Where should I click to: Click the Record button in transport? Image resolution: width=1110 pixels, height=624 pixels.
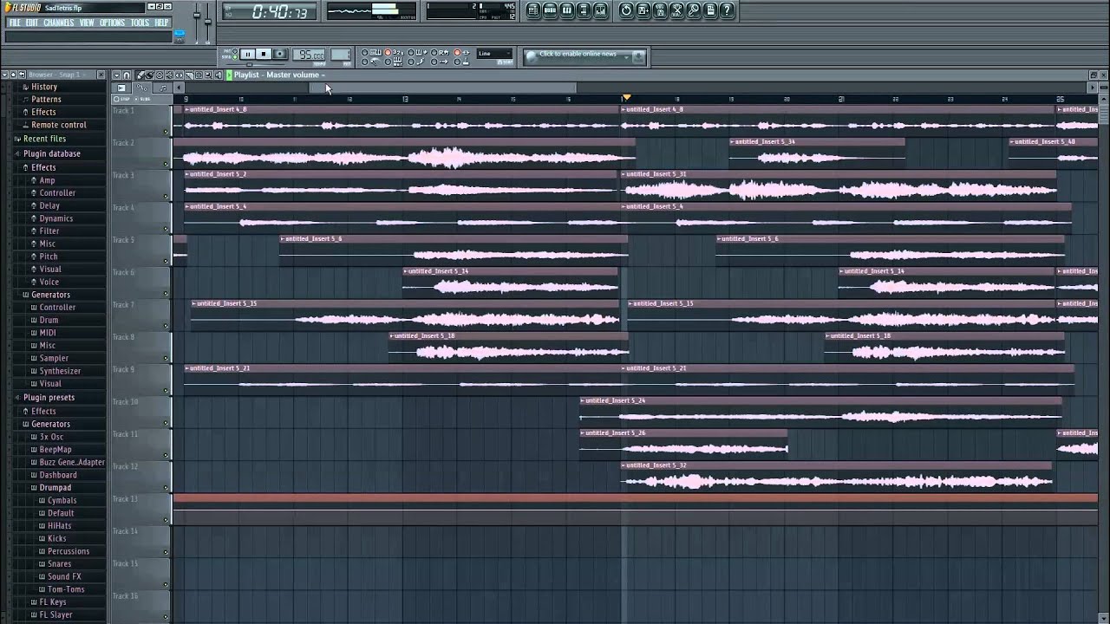(280, 54)
